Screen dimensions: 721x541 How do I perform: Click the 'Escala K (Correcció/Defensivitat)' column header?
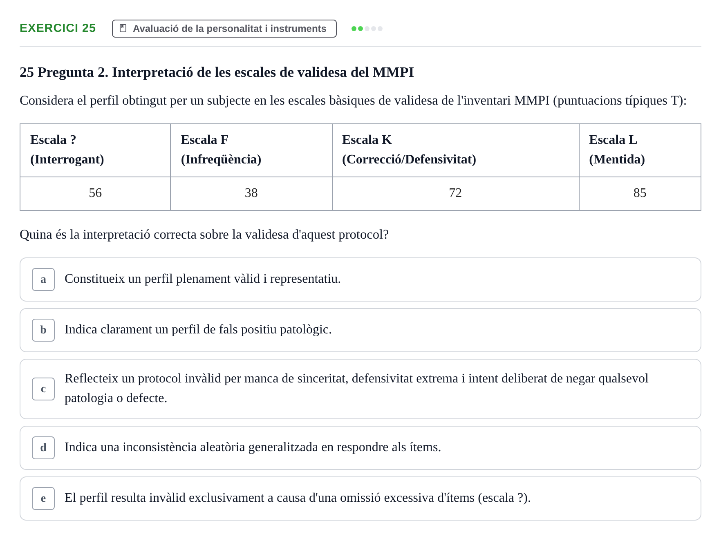456,150
